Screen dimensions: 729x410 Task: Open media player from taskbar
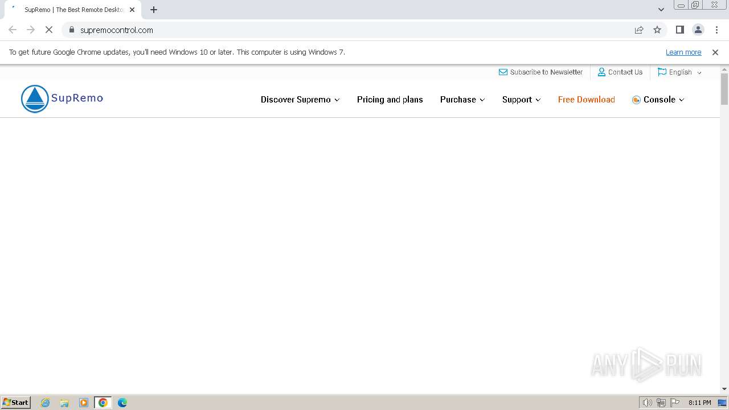pos(84,403)
